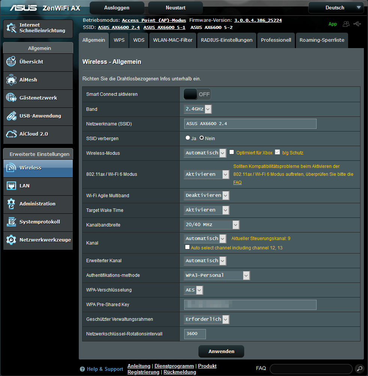Click the Anwenden button
This screenshot has height=376, width=368.
(221, 352)
